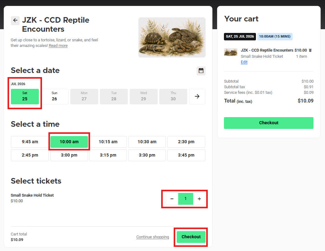Screen dimensions: 325x251
Task: Choose the 10:15 am time slot
Action: [x=108, y=142]
